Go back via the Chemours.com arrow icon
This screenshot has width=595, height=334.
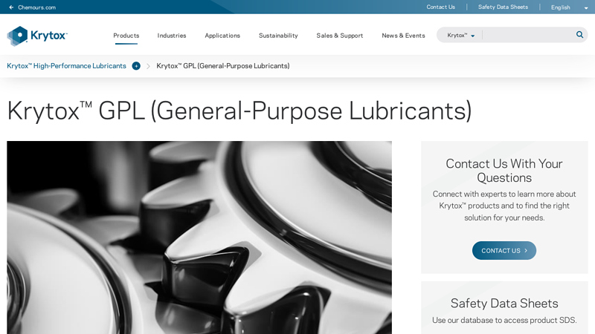pyautogui.click(x=11, y=7)
